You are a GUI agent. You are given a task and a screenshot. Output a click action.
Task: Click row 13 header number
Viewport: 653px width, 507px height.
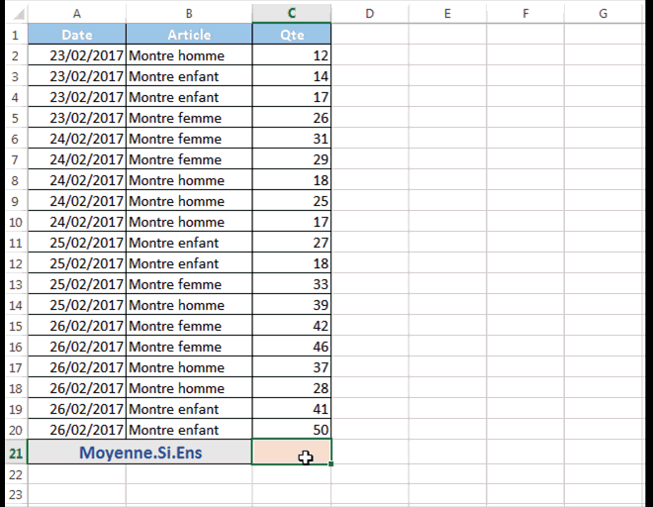pos(16,284)
